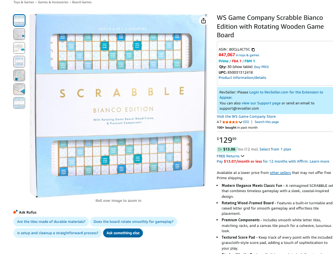Open 'Product information/details' link

[x=242, y=78]
